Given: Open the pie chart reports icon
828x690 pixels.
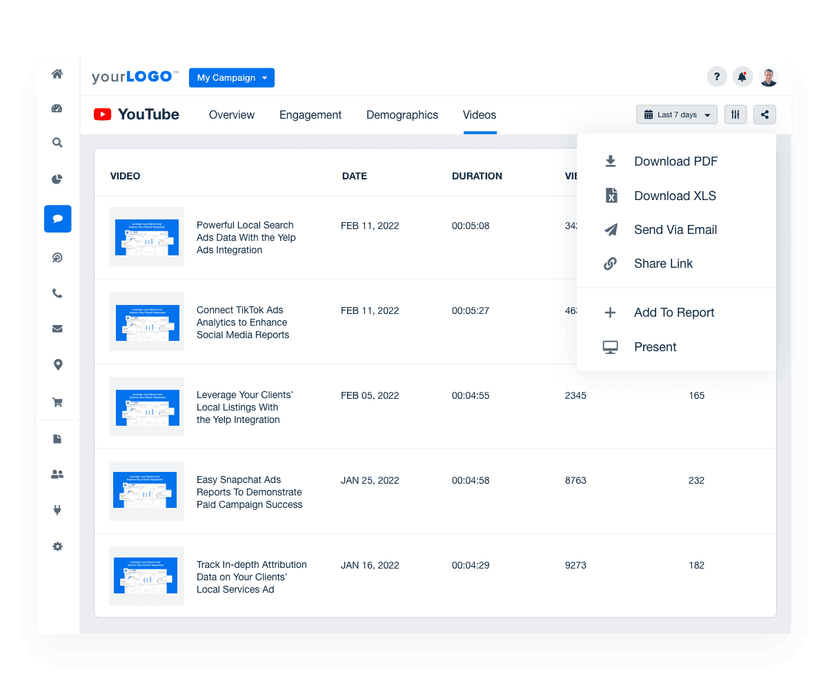Looking at the screenshot, I should (57, 179).
